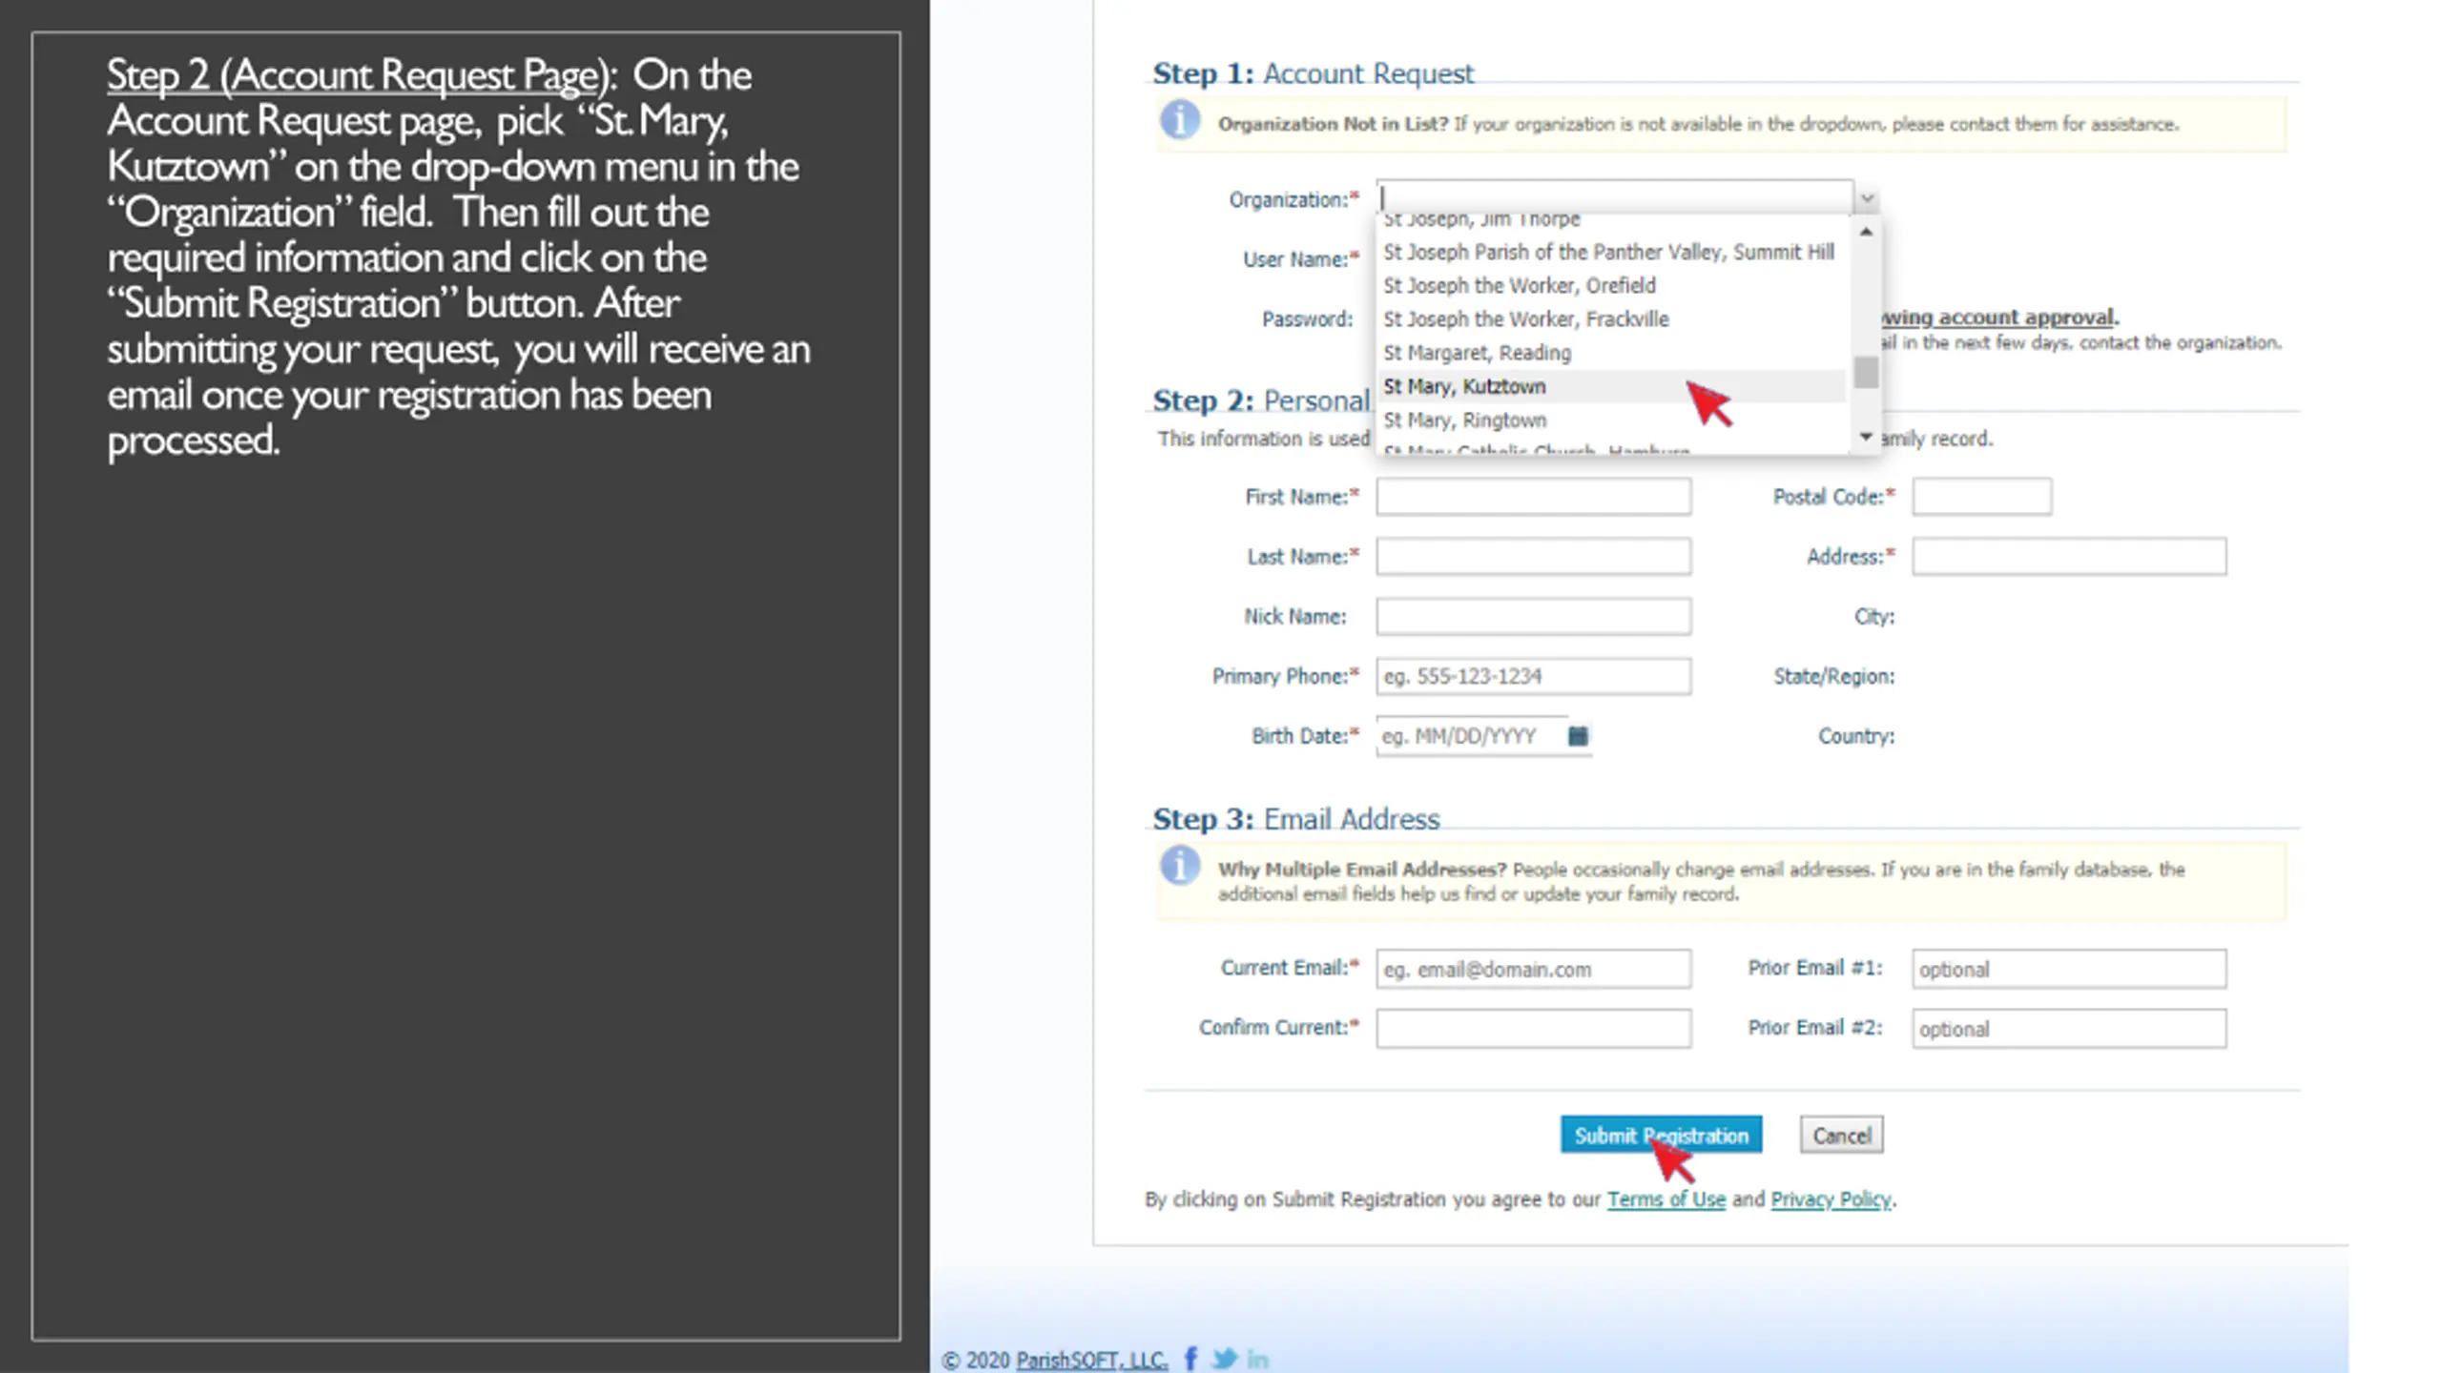Select St Mary, Ringtown from list
This screenshot has width=2442, height=1373.
pyautogui.click(x=1612, y=420)
